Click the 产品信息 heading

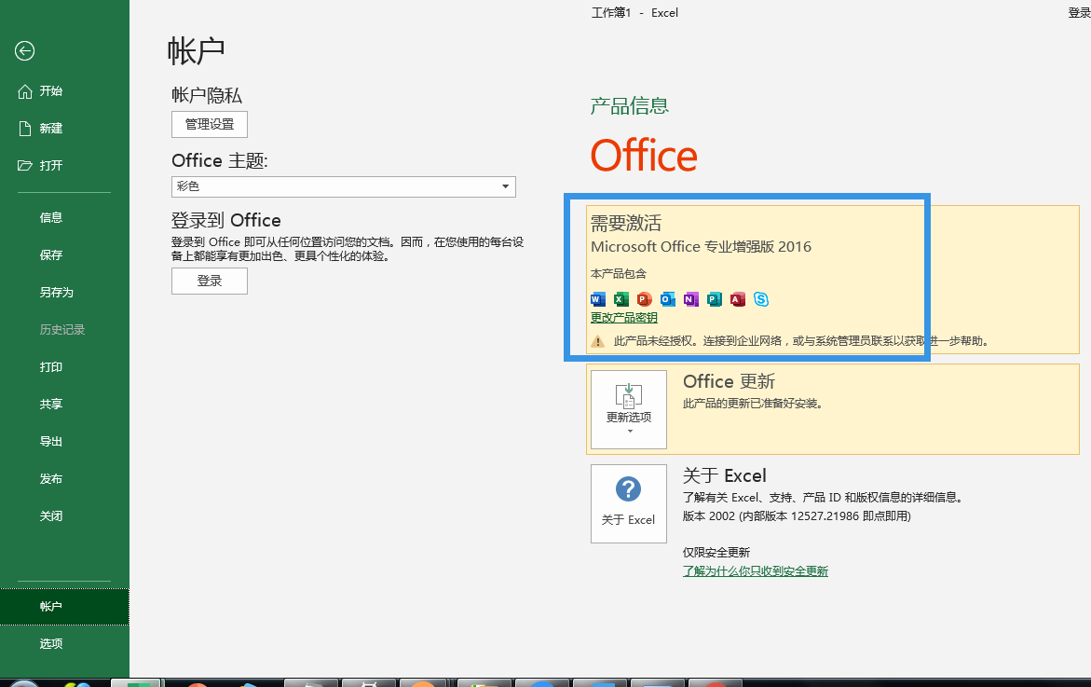pyautogui.click(x=630, y=105)
